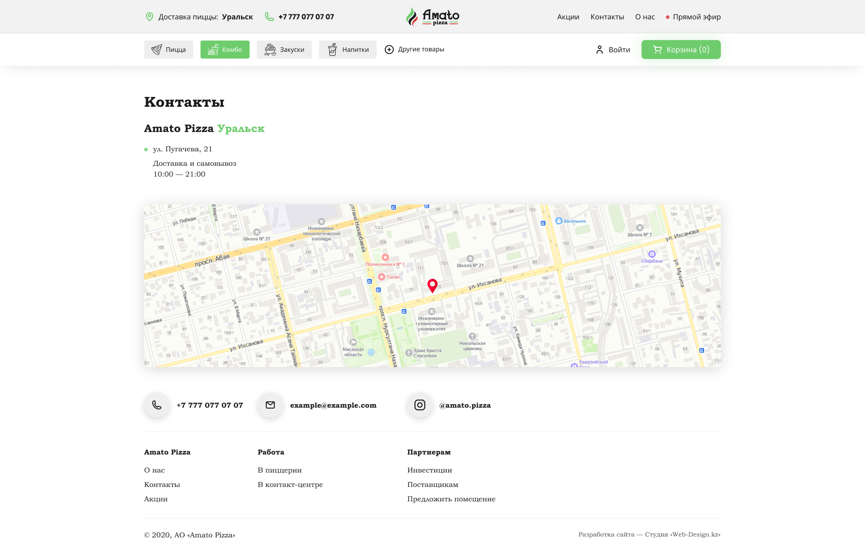Viewport: 865px width, 550px height.
Task: Open footer link Поставщикам
Action: (433, 484)
